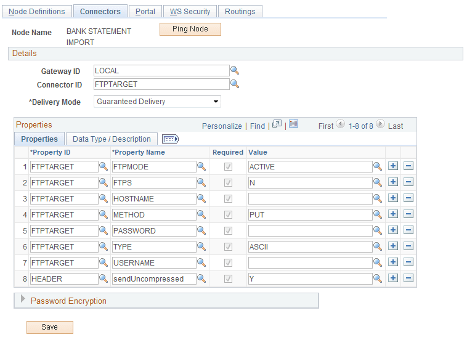Toggle Required checkbox for TYPE

[228, 247]
